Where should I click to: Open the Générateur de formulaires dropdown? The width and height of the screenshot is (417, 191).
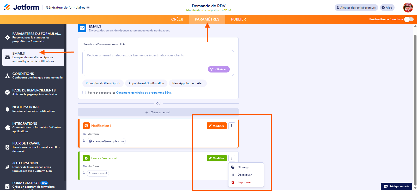tap(68, 8)
